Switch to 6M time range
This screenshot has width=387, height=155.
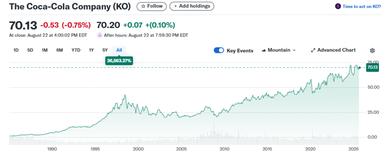(x=59, y=50)
